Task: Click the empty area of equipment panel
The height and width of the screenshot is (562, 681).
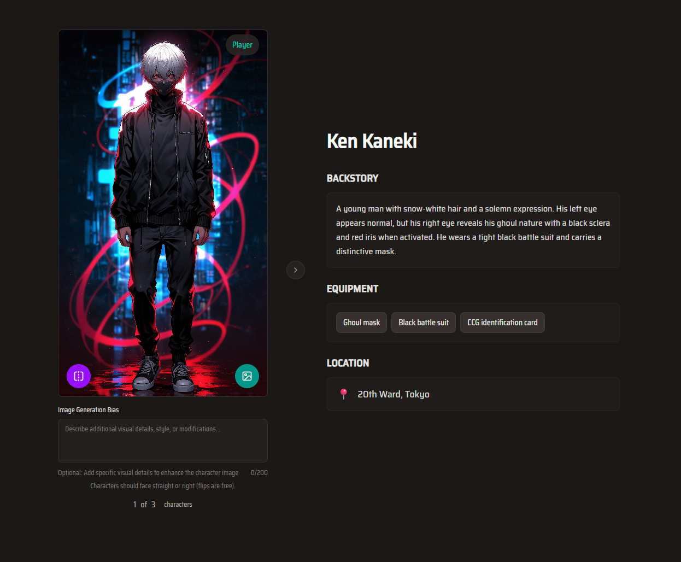Action: coord(582,323)
